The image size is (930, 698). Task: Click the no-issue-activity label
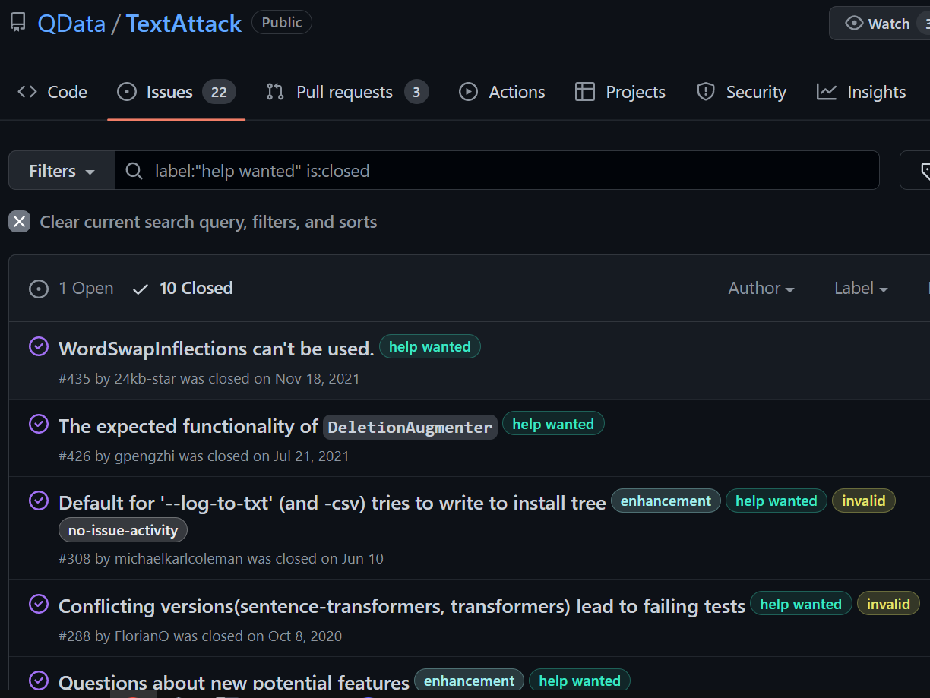(123, 531)
